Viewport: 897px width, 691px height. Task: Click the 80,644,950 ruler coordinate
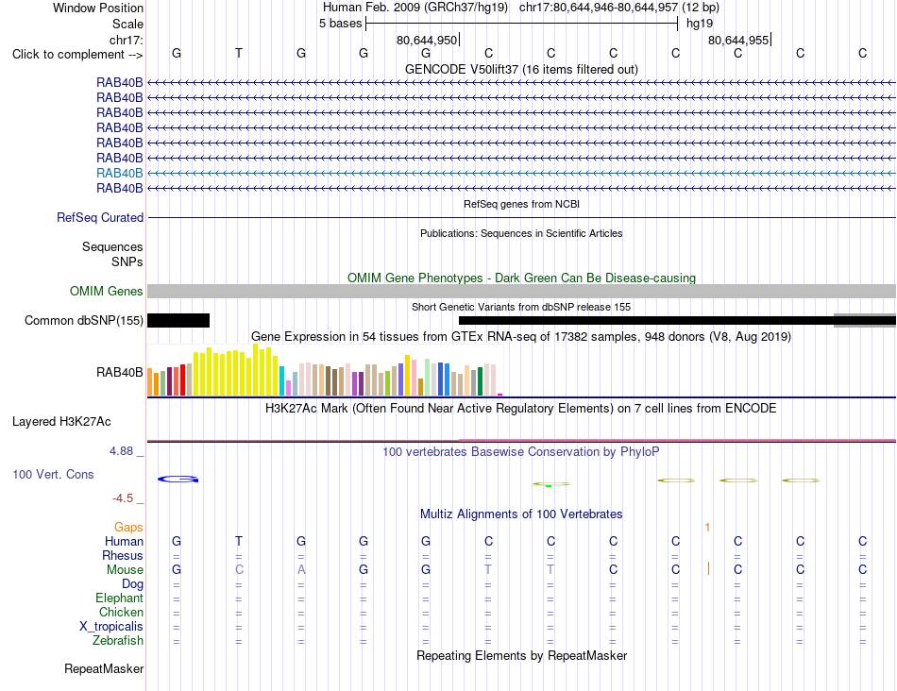click(x=427, y=40)
